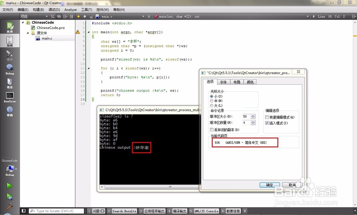Open the Issues output pane

coord(96,211)
